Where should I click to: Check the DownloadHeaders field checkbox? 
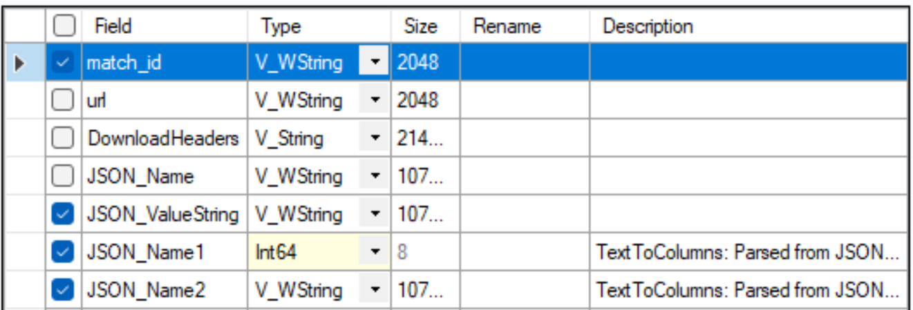(64, 139)
